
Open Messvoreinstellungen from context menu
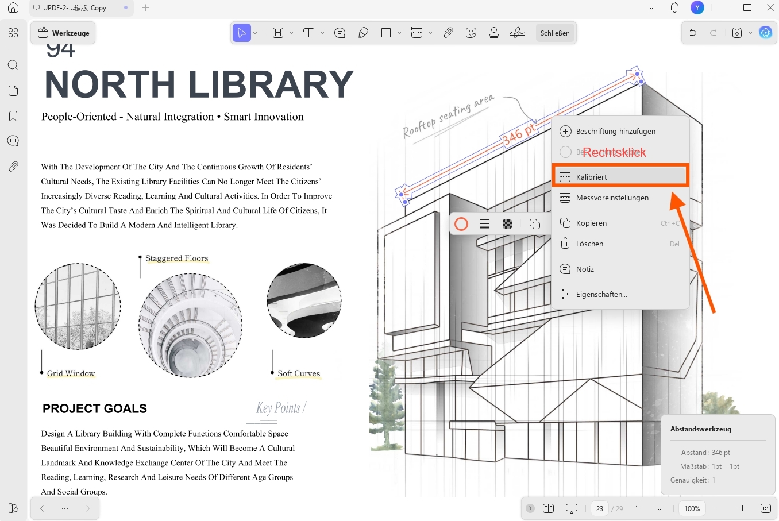[620, 198]
